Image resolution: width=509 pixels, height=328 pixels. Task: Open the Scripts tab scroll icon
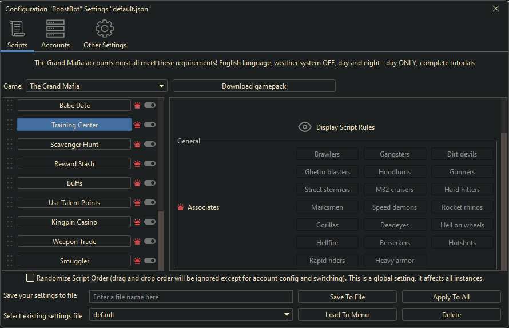(17, 29)
